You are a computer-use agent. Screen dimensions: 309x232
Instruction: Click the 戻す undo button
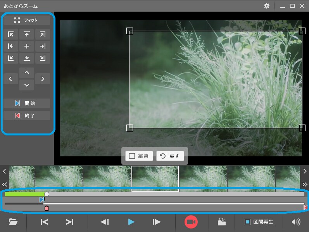coord(170,156)
